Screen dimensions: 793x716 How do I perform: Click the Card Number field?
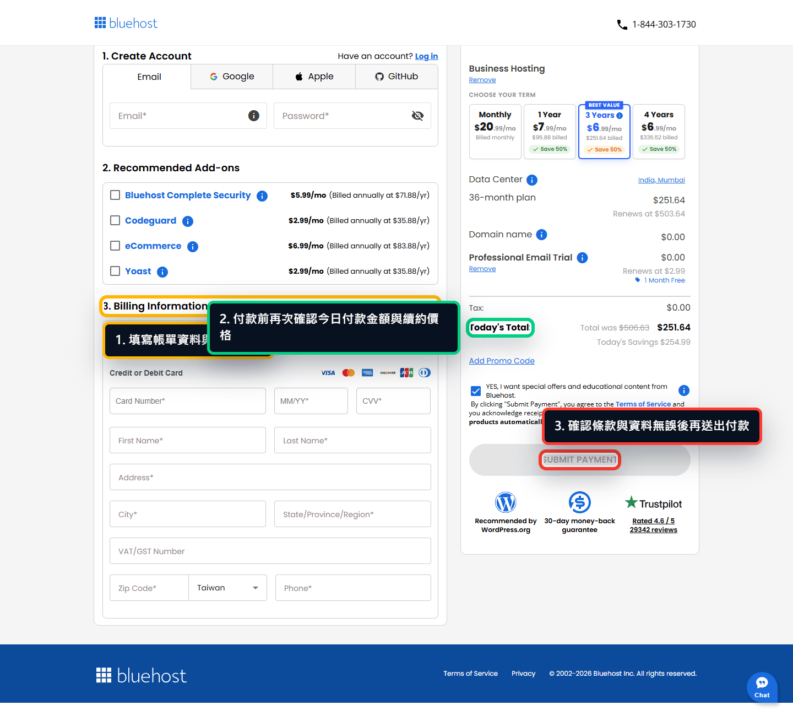188,401
